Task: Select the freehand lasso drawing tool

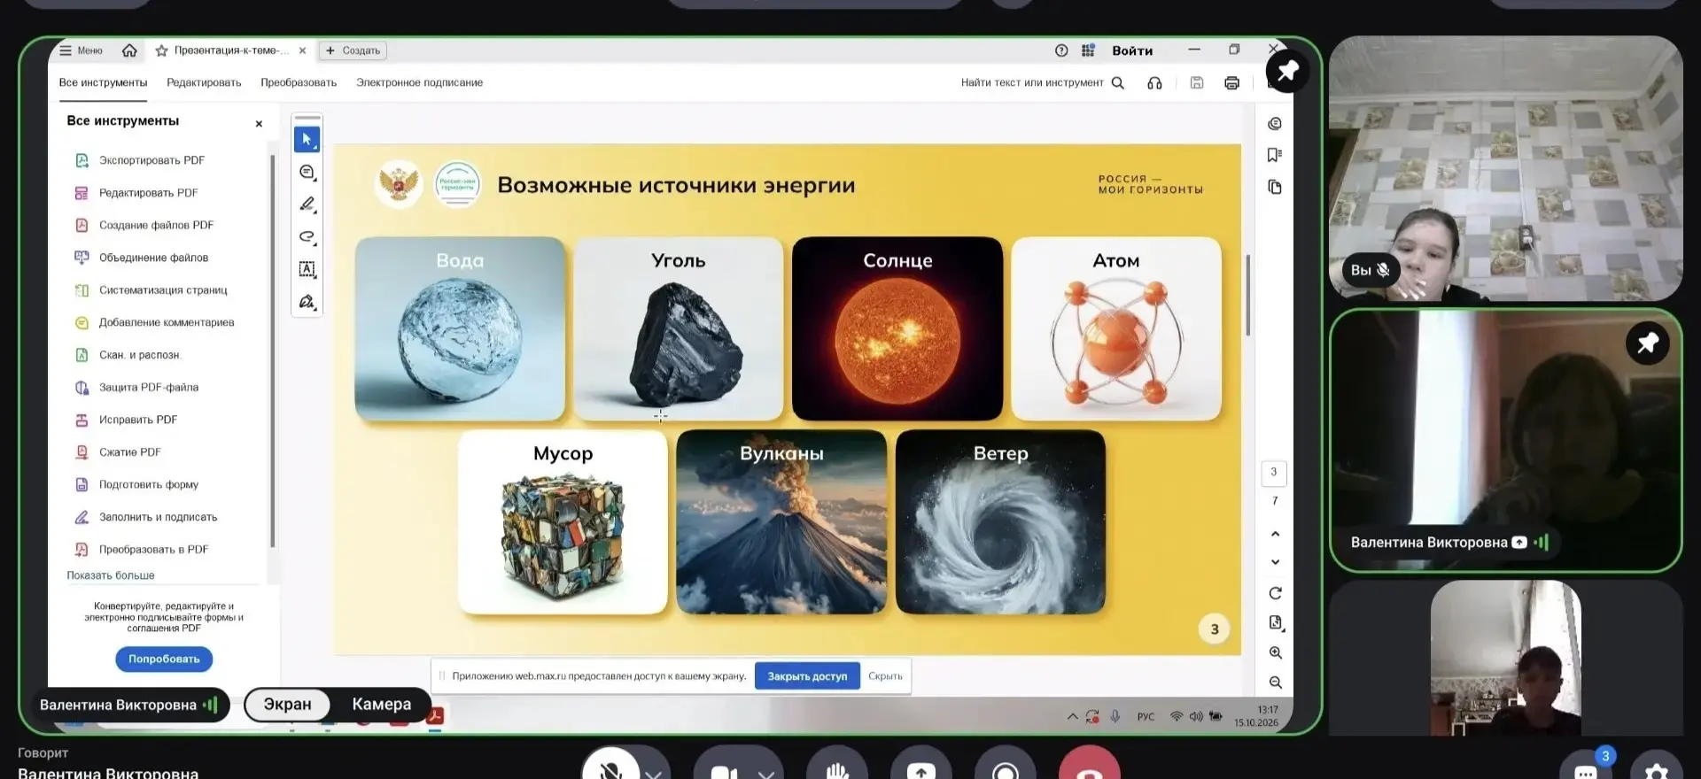Action: (x=307, y=236)
